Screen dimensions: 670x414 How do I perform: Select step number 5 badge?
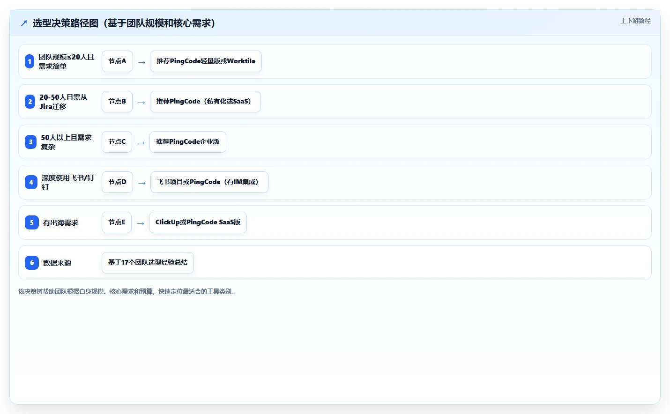click(32, 222)
